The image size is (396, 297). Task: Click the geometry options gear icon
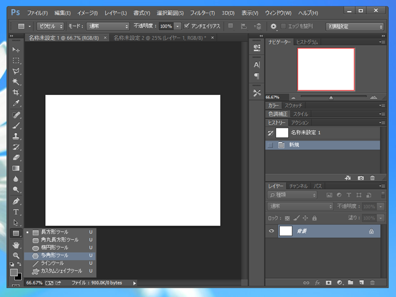273,26
